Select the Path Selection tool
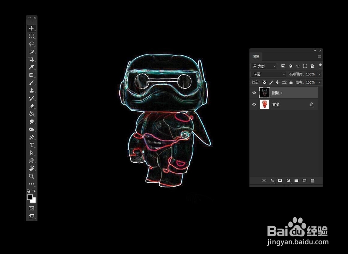The image size is (348, 254). tap(31, 153)
